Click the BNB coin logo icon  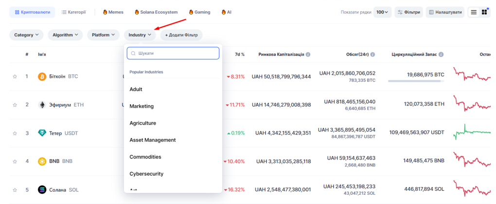point(42,161)
